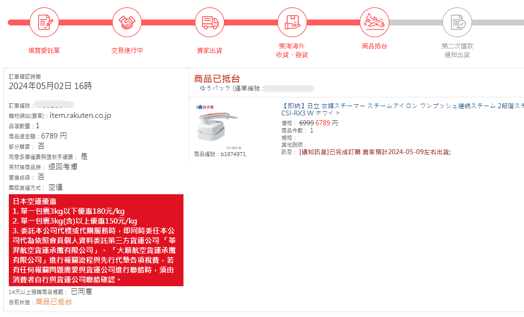The width and height of the screenshot is (524, 317).
Task: Click the 商品總金額 6789 円 row
Action: tap(38, 136)
